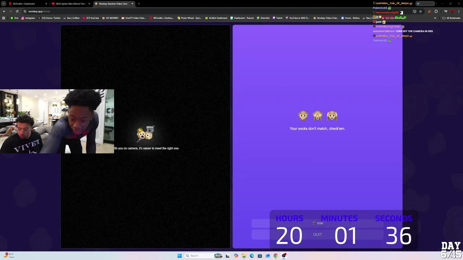The image size is (463, 260).
Task: Open the Kick bookmark
Action: tap(14, 18)
